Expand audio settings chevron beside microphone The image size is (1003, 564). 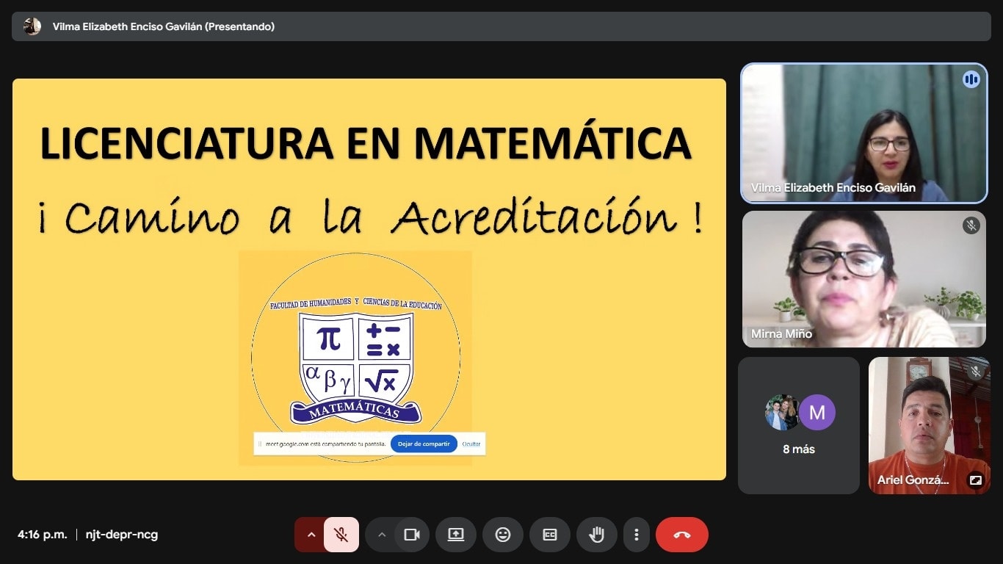311,535
